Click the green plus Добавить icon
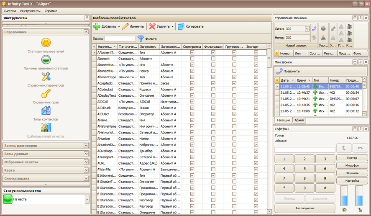 click(97, 26)
